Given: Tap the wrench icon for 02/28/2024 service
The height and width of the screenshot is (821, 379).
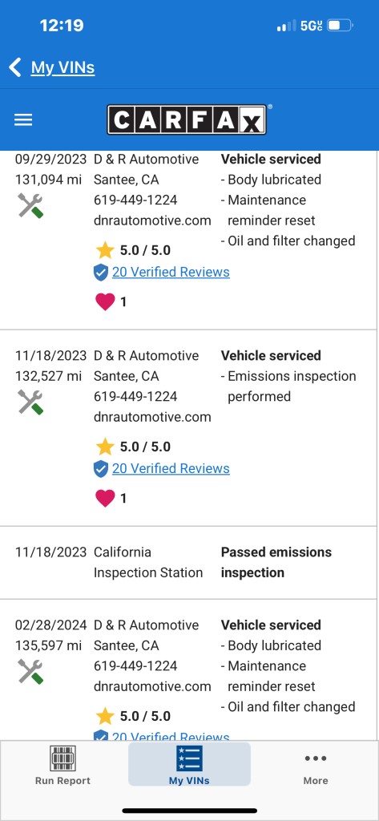Looking at the screenshot, I should coord(30,671).
